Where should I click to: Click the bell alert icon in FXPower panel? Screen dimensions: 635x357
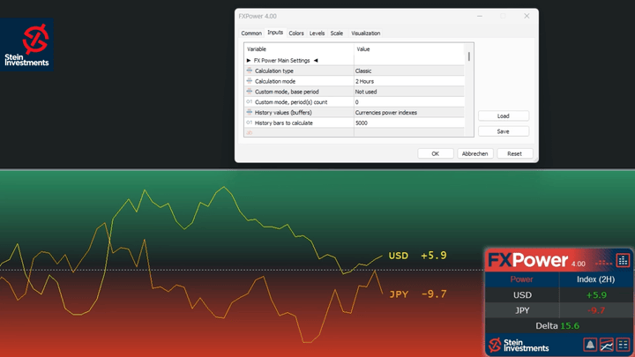click(590, 345)
